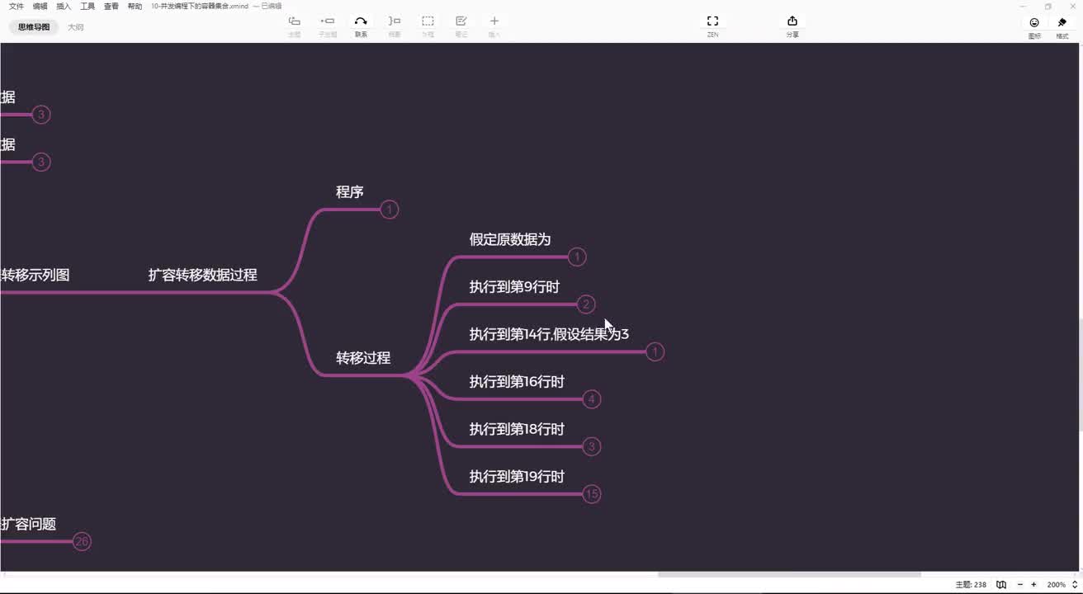Zoom in with the plus button
Image resolution: width=1083 pixels, height=594 pixels.
1033,584
